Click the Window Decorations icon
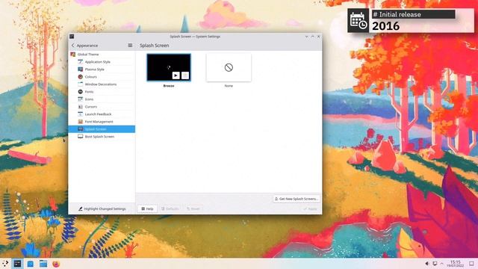This screenshot has height=269, width=478. (80, 84)
